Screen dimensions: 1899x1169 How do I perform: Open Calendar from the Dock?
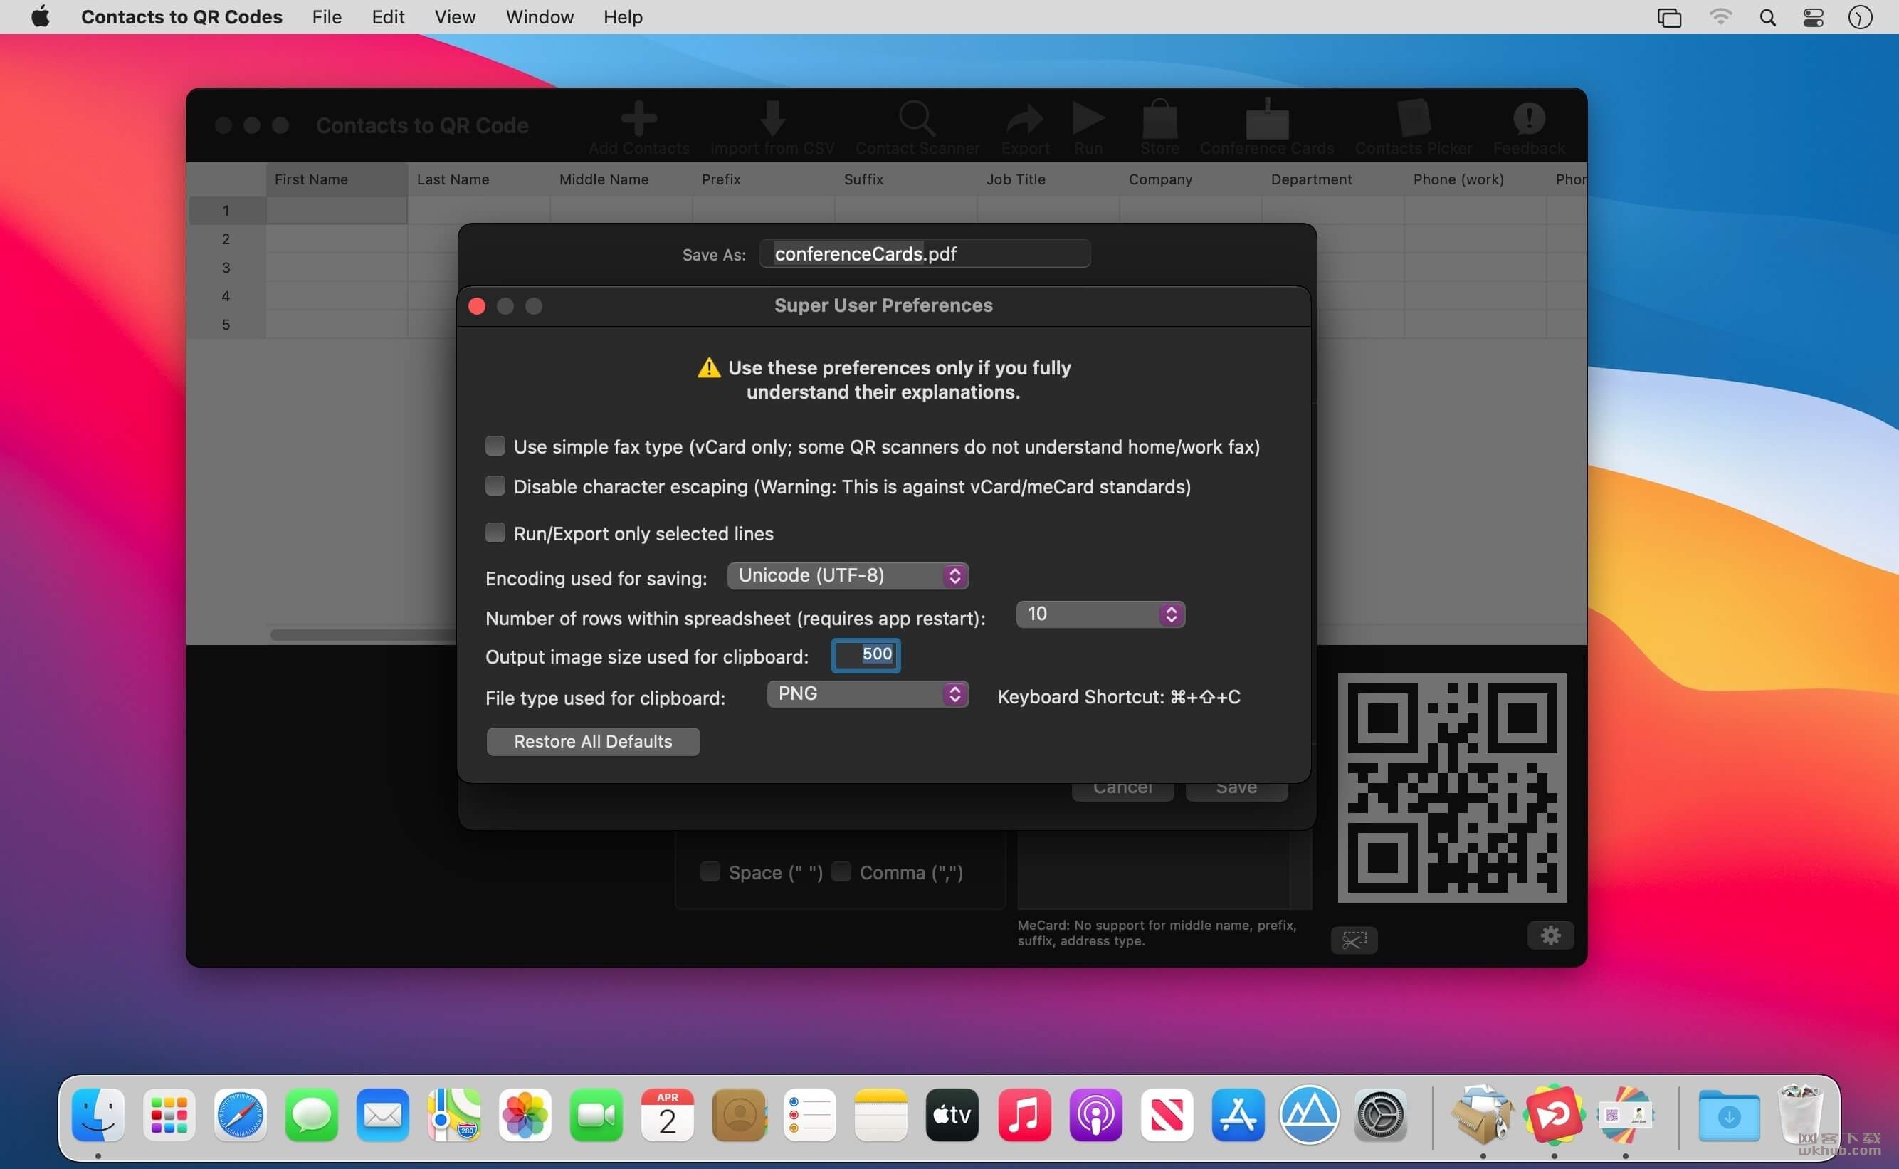pos(667,1115)
